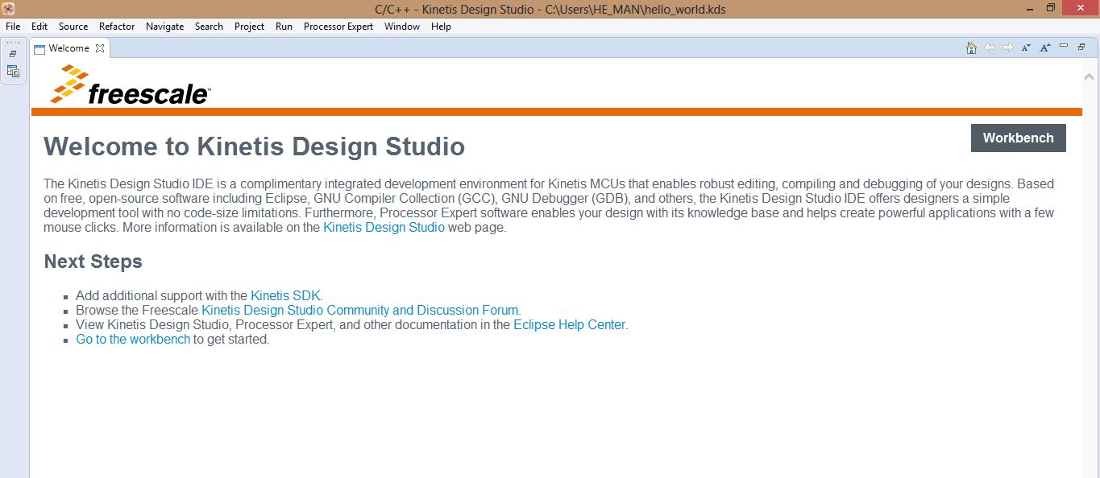Open the Kinetis SDK link
1100x478 pixels.
[285, 295]
